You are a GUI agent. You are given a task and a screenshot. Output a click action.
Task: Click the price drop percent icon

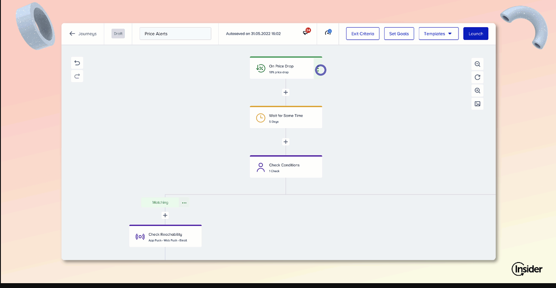coord(260,68)
